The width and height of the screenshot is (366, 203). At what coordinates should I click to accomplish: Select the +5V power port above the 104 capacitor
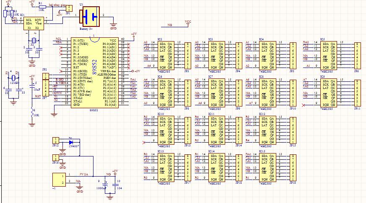pyautogui.click(x=115, y=172)
